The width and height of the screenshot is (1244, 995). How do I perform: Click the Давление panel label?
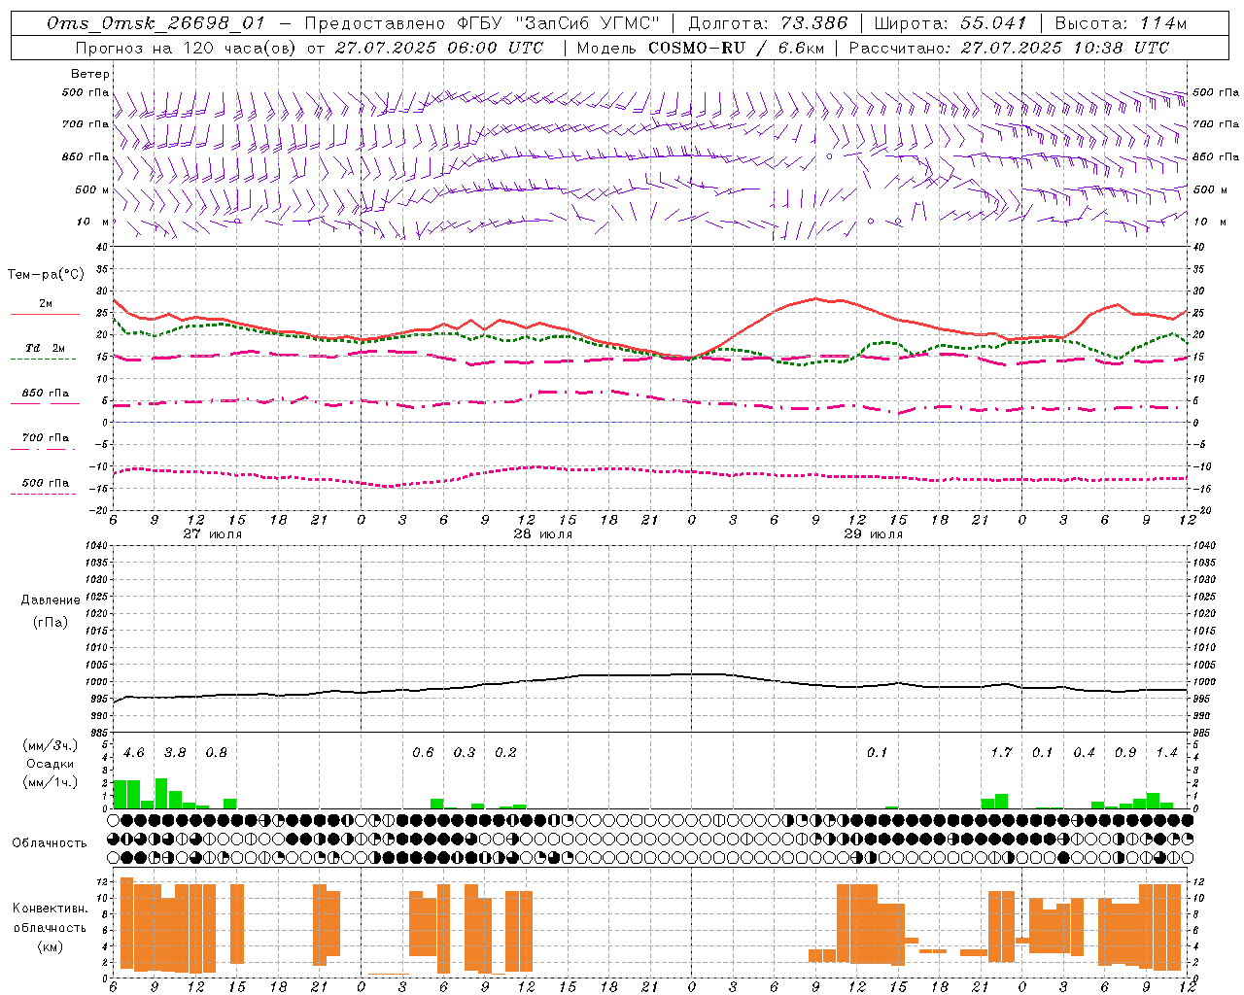tap(51, 600)
